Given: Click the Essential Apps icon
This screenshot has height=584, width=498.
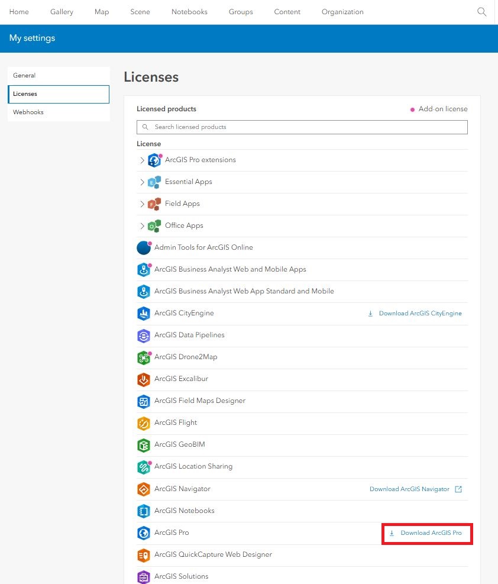Looking at the screenshot, I should pyautogui.click(x=154, y=182).
